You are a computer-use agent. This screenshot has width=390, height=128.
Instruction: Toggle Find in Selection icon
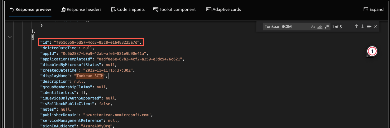(369, 27)
